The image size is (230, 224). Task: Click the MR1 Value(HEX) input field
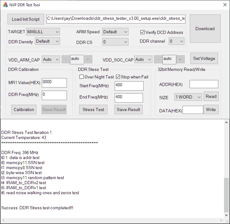(x=54, y=83)
